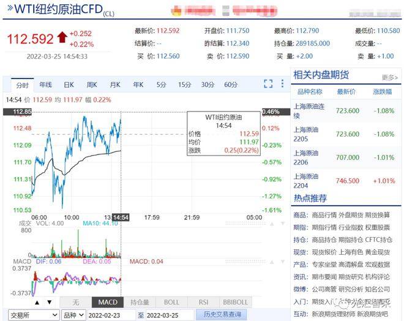
Task: Click end date field 2022-03-25
Action: 170,315
